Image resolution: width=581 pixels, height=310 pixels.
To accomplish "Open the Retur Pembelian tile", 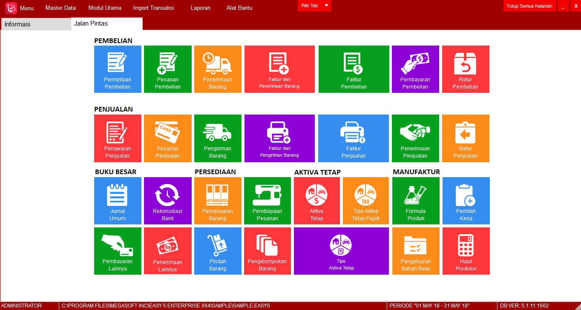I will (x=466, y=69).
